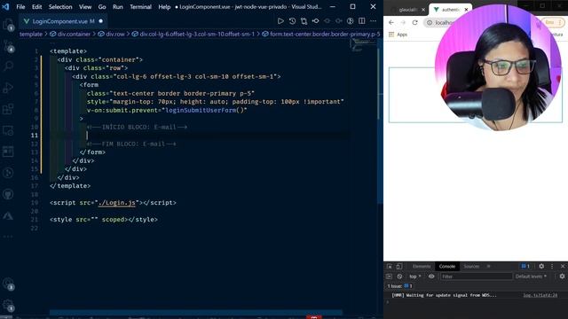
Task: Open Run and Debug view
Action: tap(8, 88)
